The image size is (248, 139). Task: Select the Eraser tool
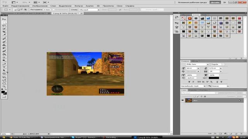coord(4,51)
